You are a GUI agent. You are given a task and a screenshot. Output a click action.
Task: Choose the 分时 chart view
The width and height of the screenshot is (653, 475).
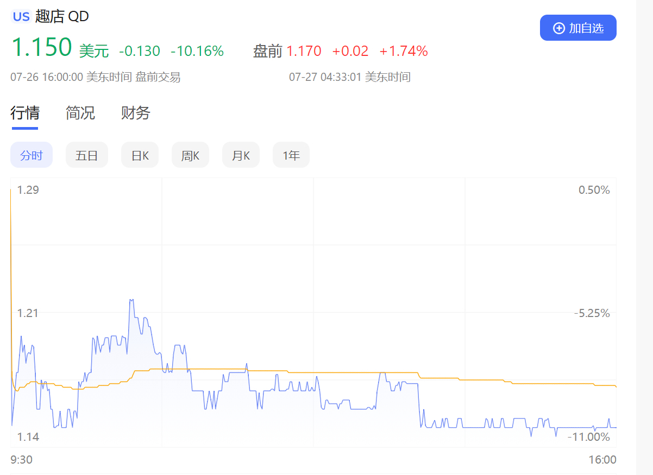32,156
